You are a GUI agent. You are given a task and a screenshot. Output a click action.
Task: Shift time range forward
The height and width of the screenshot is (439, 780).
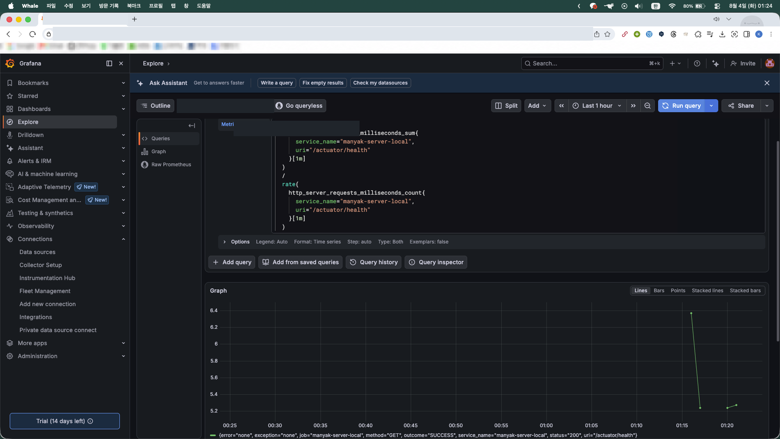coord(633,106)
